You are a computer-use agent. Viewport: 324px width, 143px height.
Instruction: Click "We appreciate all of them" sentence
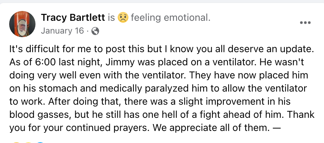click(211, 128)
